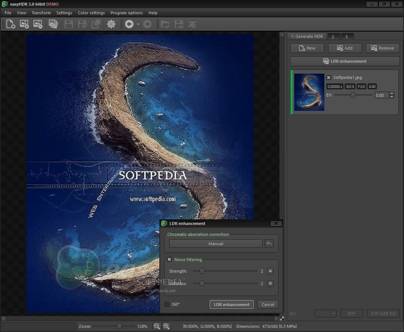Open the Color settings menu
Image resolution: width=404 pixels, height=332 pixels.
[x=91, y=13]
